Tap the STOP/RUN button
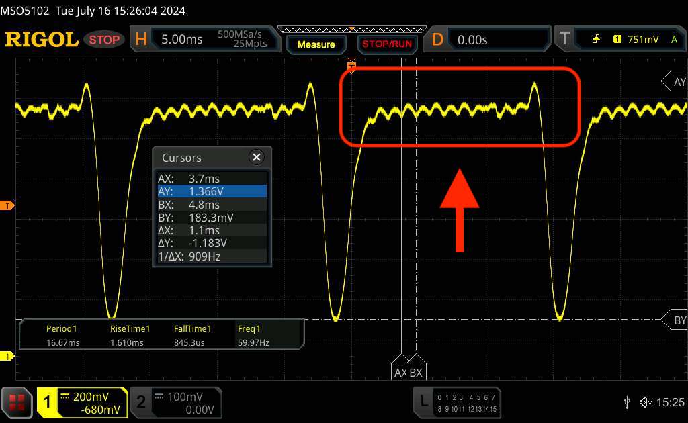Screen dimensions: 688x423 [387, 44]
